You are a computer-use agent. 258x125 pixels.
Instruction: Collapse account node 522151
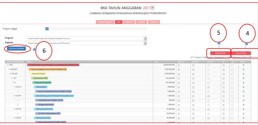15,118
